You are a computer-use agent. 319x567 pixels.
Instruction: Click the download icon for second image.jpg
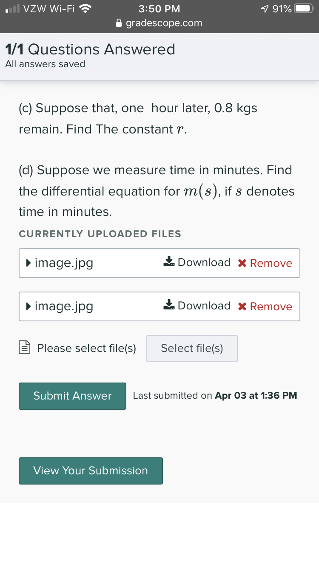(169, 306)
